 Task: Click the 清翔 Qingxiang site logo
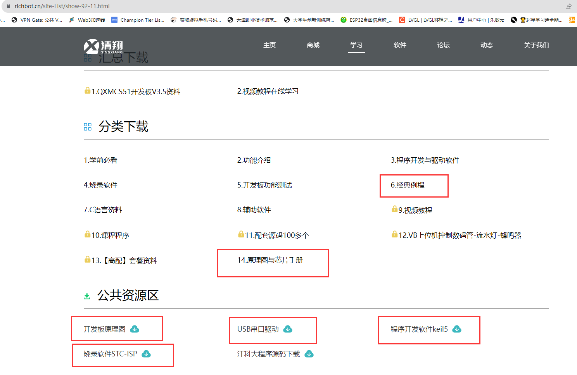[104, 46]
